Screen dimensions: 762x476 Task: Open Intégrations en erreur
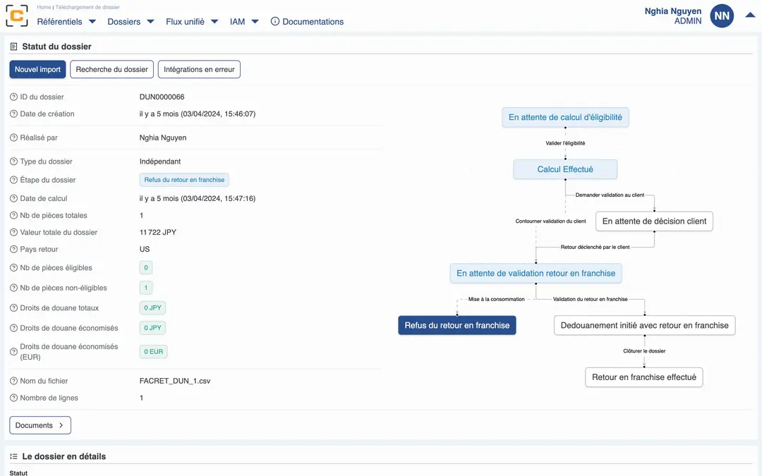[199, 70]
